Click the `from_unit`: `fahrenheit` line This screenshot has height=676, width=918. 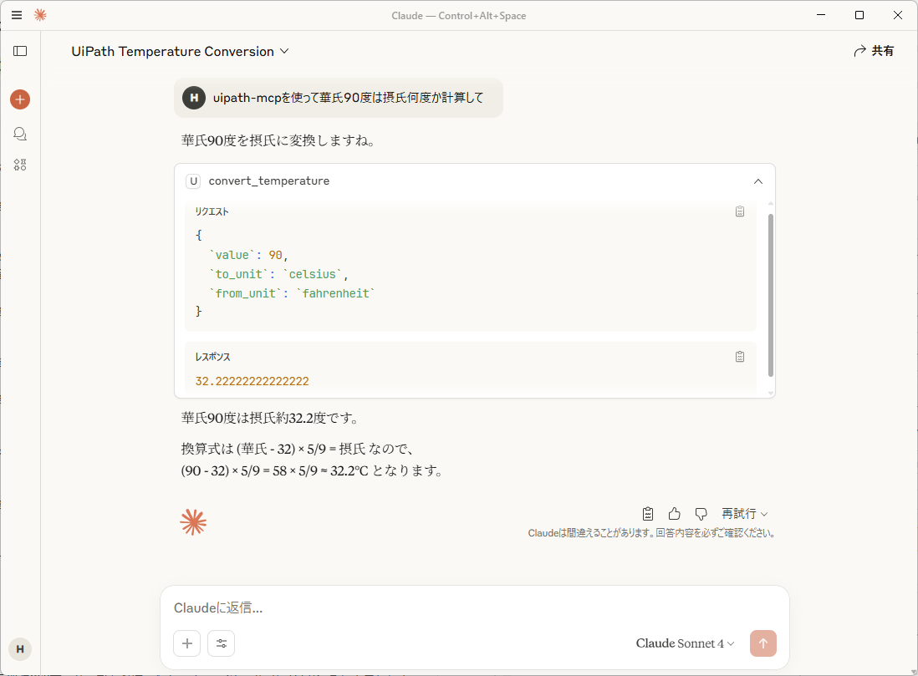coord(292,294)
